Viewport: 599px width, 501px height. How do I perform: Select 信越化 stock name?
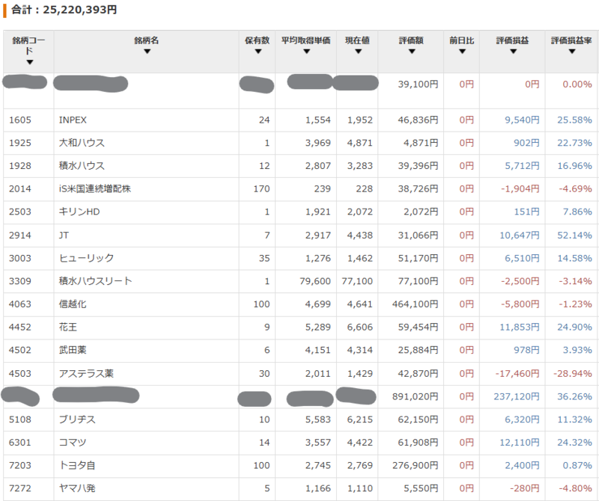[x=73, y=304]
